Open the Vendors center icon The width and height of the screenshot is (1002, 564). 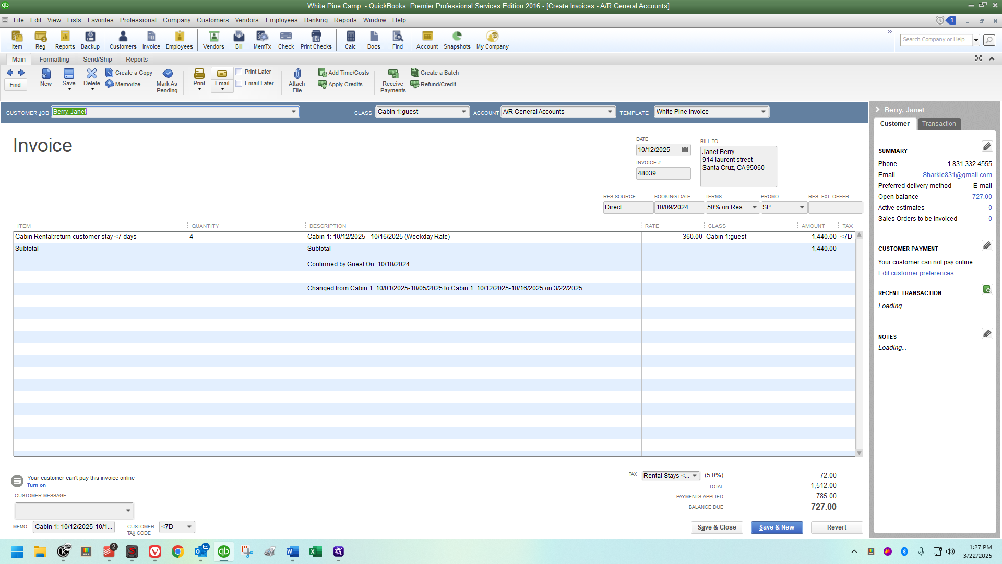tap(213, 40)
